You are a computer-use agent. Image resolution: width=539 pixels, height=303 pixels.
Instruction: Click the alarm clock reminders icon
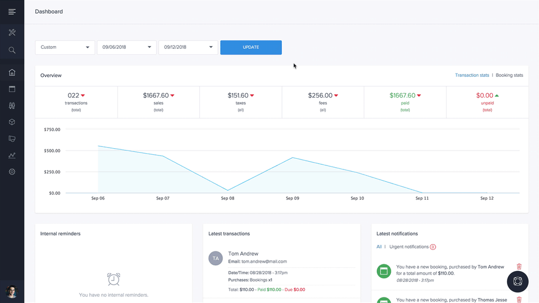113,279
